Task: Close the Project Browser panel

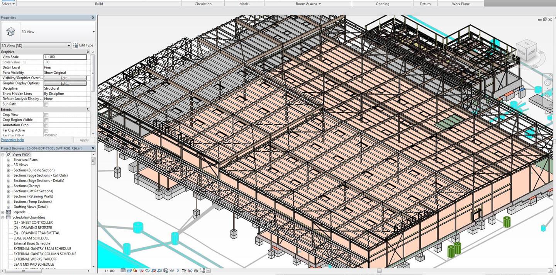Action: point(93,148)
